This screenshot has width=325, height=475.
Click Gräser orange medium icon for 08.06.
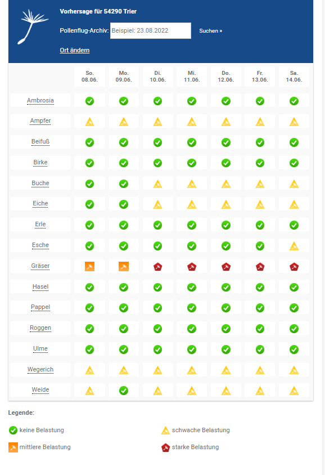(x=89, y=267)
